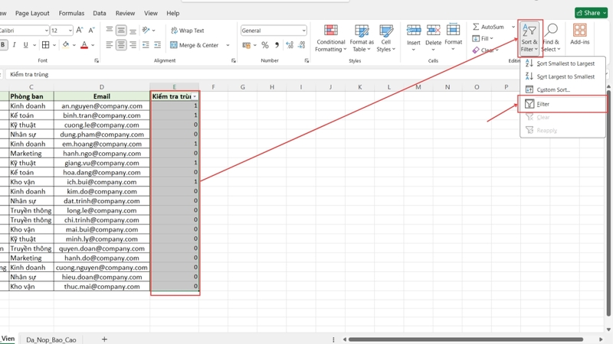Open the Formulas tab
Viewport: 613px width, 344px height.
point(71,13)
